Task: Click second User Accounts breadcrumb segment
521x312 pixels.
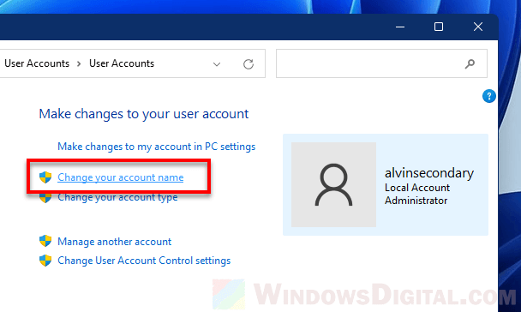Action: [x=122, y=63]
